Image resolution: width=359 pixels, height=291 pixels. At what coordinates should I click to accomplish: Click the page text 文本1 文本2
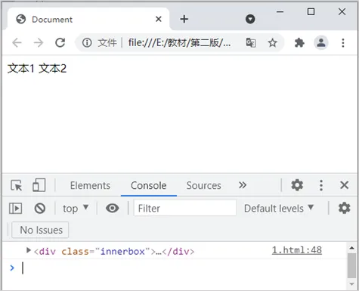37,69
